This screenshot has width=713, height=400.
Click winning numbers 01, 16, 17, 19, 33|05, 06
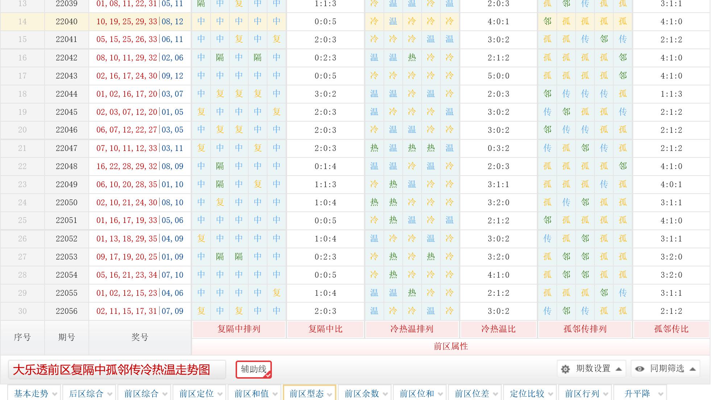point(140,220)
